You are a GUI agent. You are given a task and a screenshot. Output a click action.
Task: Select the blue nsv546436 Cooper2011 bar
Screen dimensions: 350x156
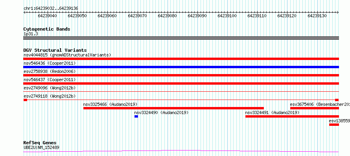pos(181,67)
